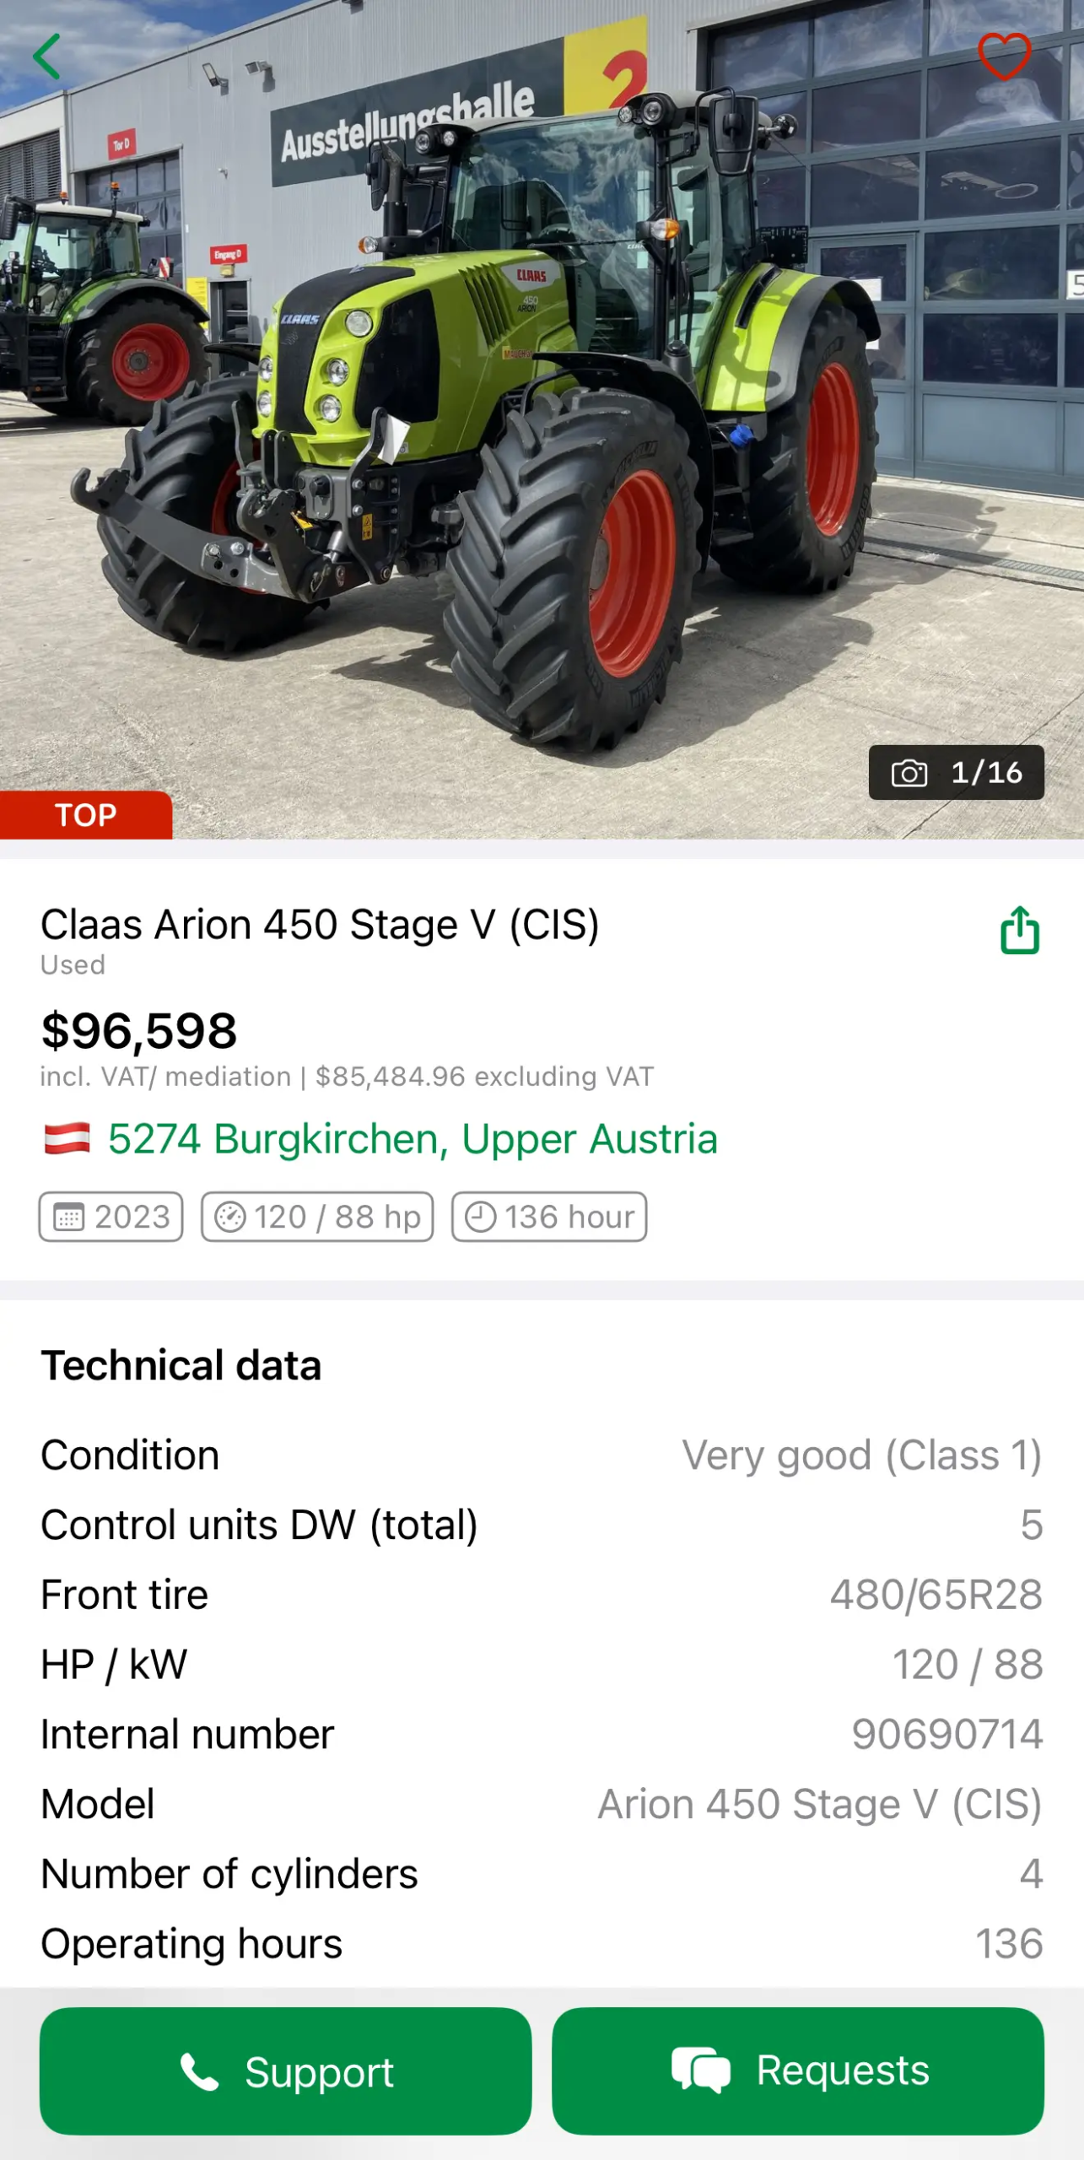Select the Condition row
Screen dimensions: 1084x2160
pyautogui.click(x=542, y=1455)
